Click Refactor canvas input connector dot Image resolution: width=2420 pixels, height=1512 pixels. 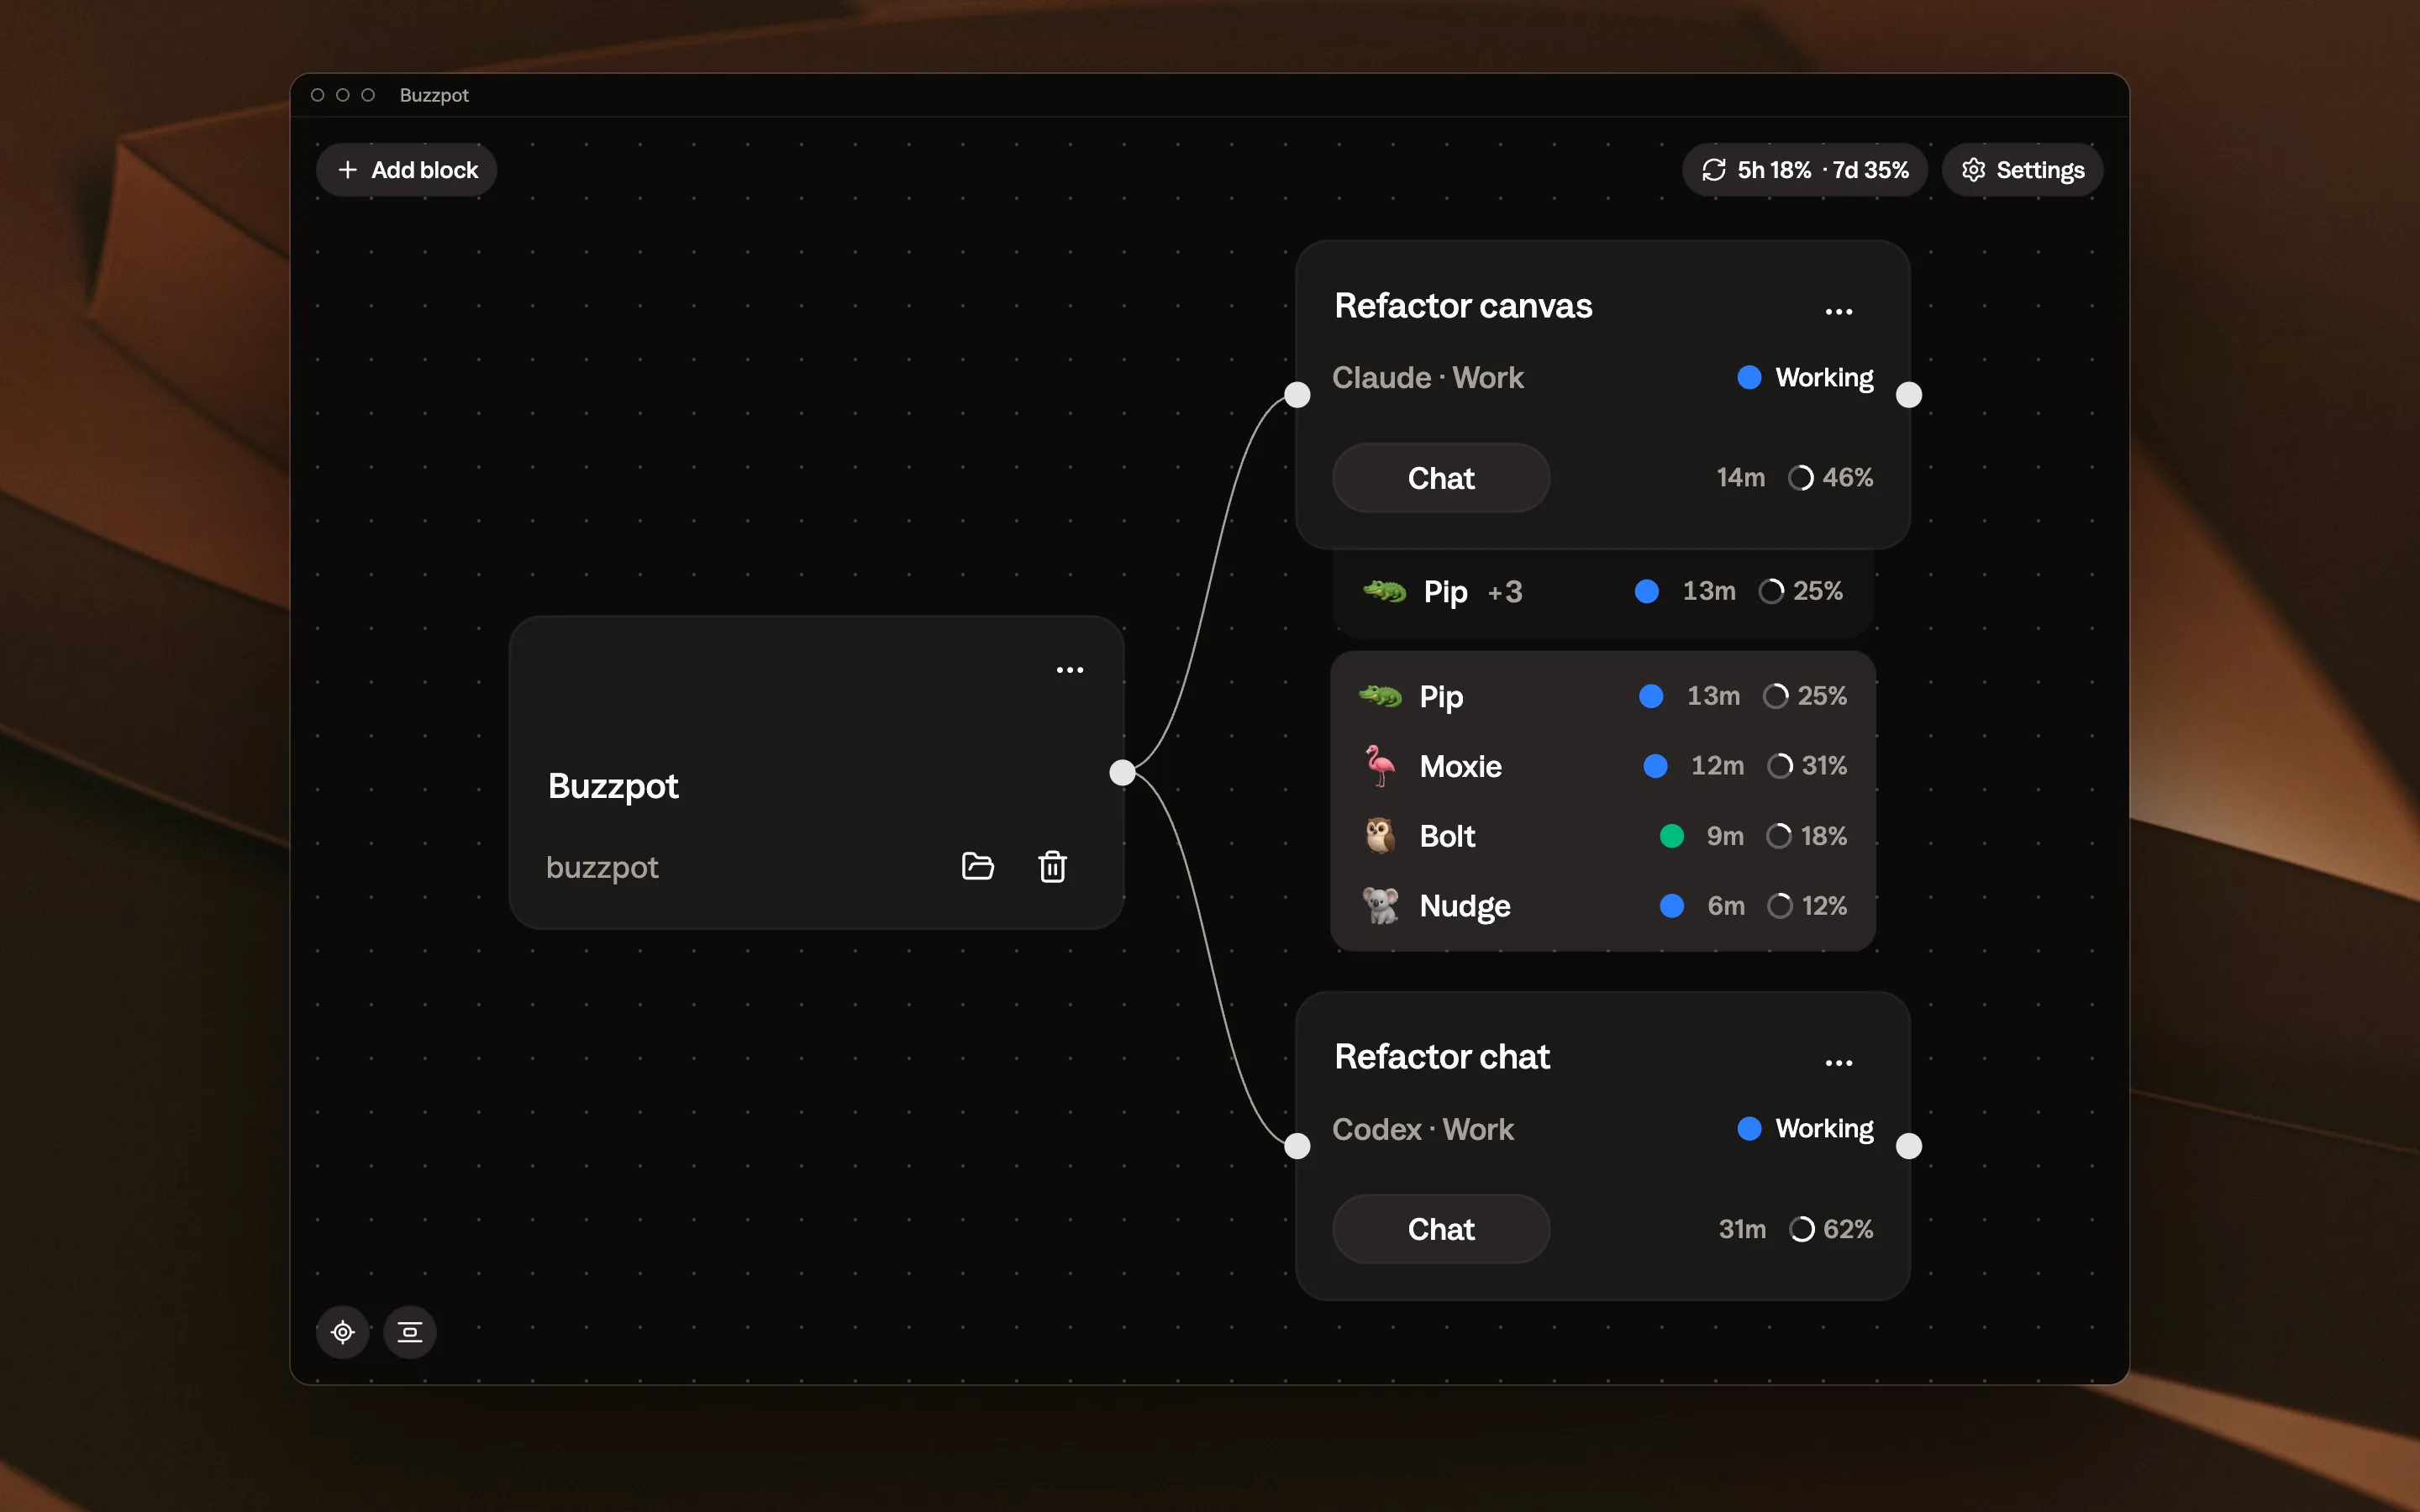pos(1297,395)
